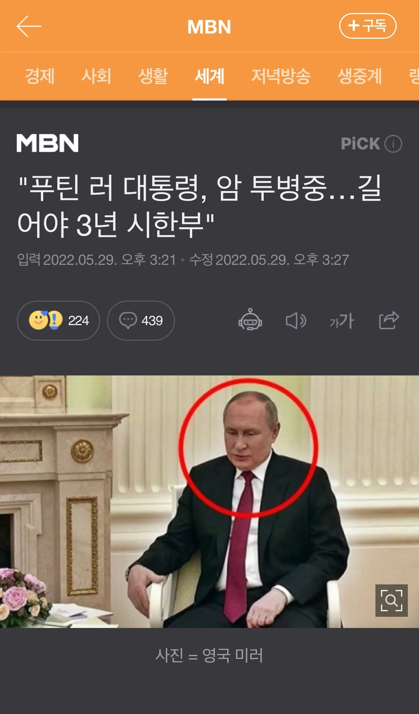Switch to the 저녁방송 tab
The image size is (419, 714).
[281, 76]
